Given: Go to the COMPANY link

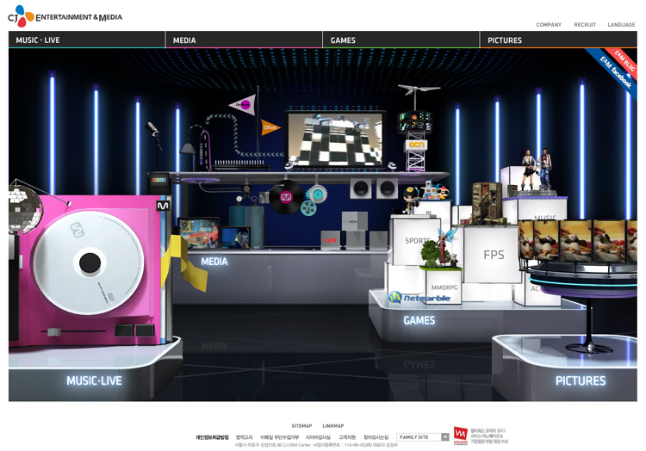Looking at the screenshot, I should [549, 25].
